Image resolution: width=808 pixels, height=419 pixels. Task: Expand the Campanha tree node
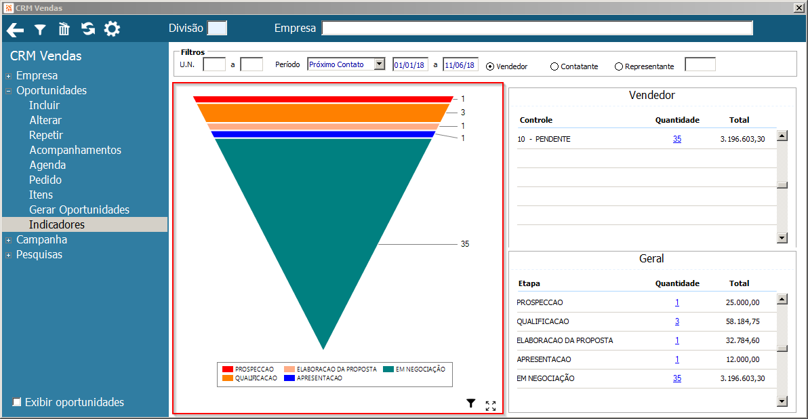click(8, 240)
